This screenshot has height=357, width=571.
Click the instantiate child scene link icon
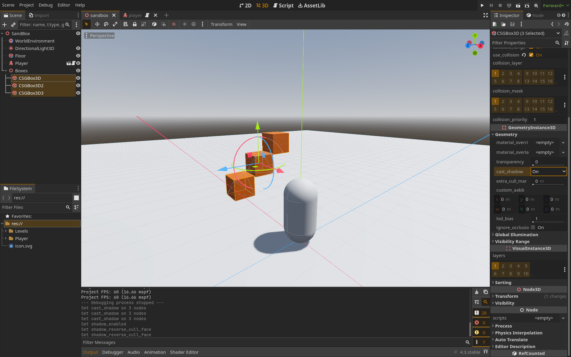click(14, 25)
